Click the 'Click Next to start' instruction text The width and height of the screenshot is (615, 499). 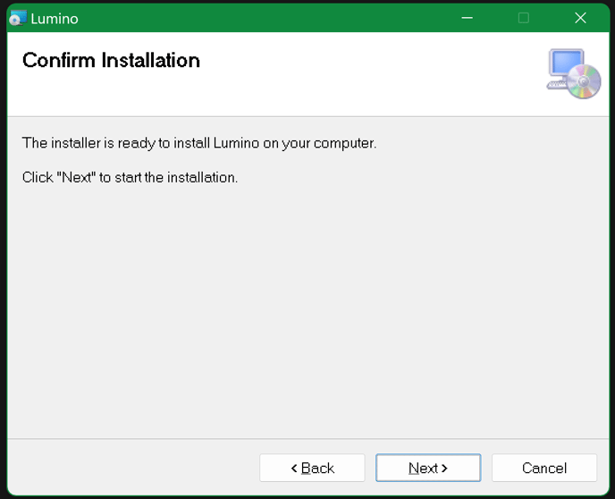[x=130, y=177]
